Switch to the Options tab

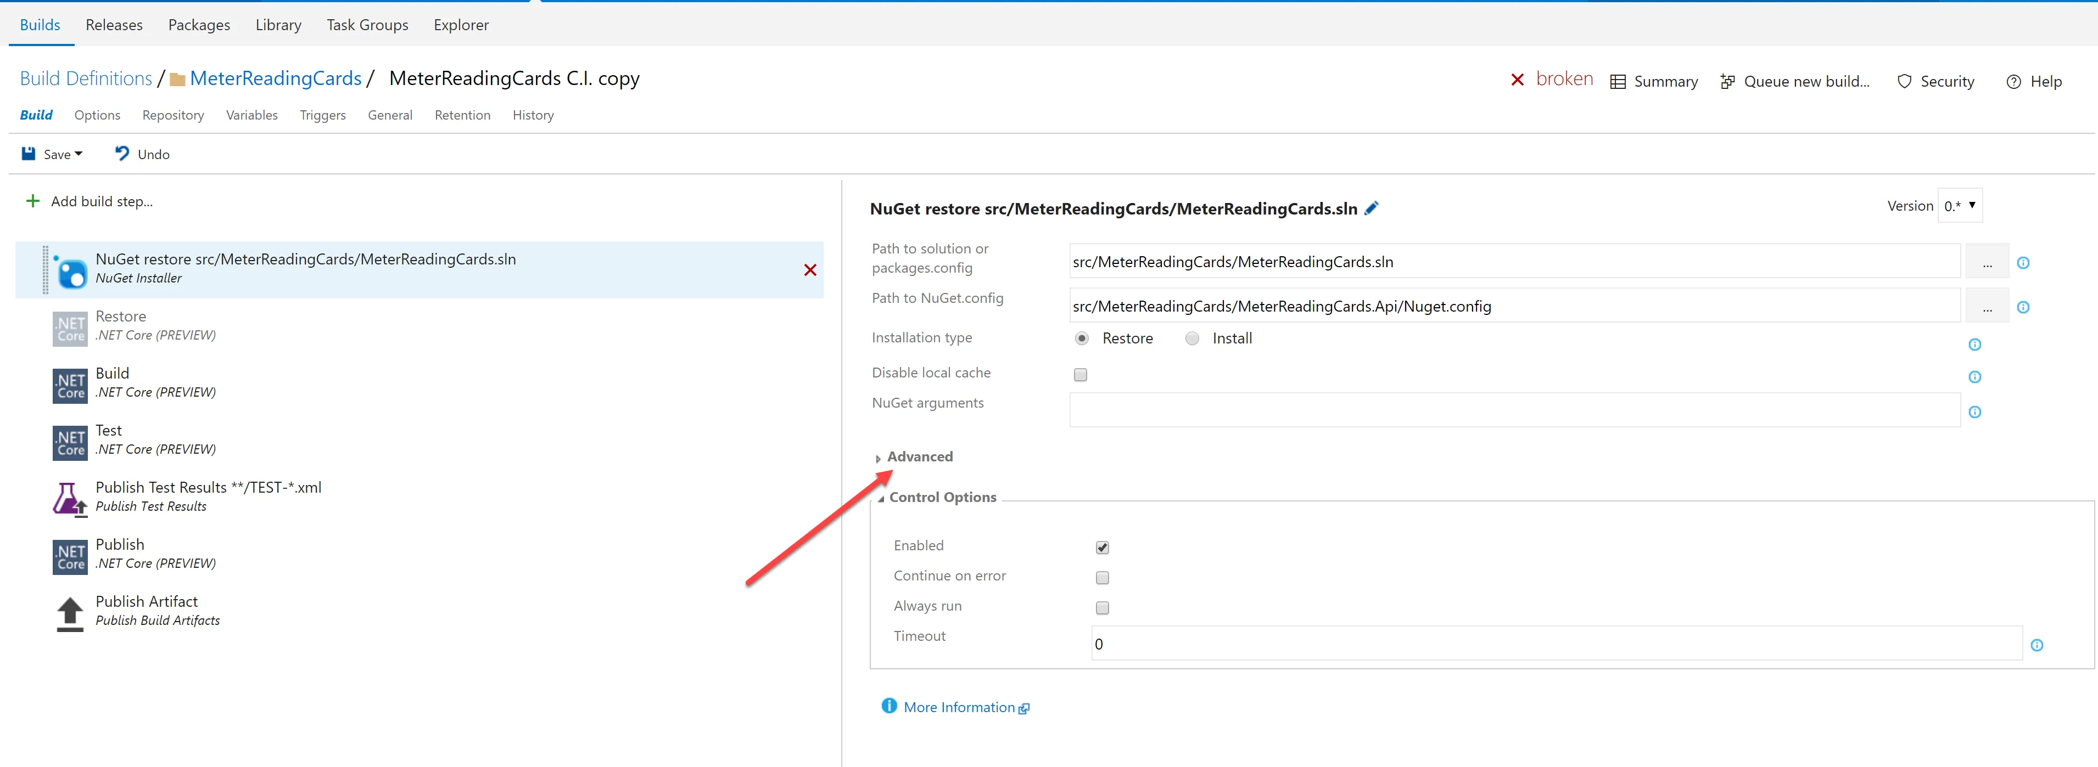tap(97, 115)
